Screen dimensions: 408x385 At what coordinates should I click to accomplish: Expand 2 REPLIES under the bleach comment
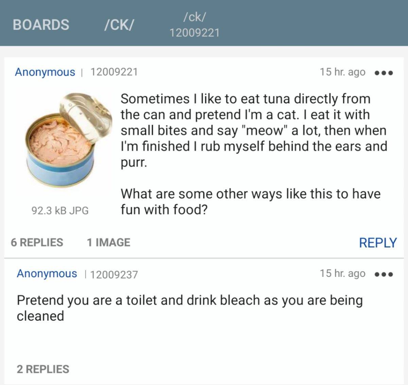pos(43,369)
